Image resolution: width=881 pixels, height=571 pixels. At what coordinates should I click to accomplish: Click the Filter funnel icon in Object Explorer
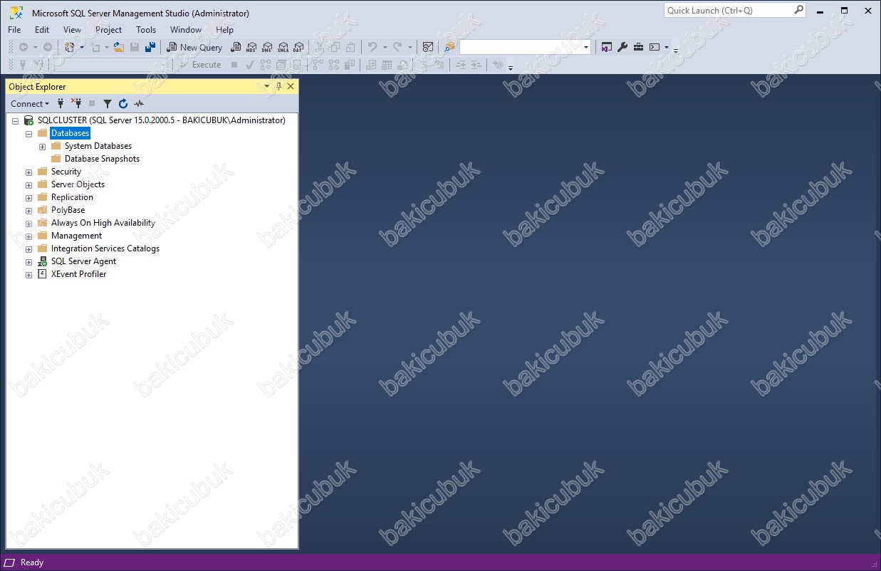coord(108,103)
